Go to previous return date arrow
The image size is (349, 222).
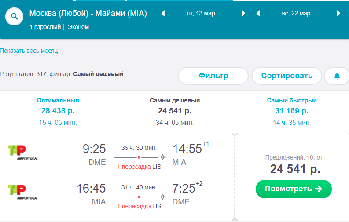tap(258, 13)
